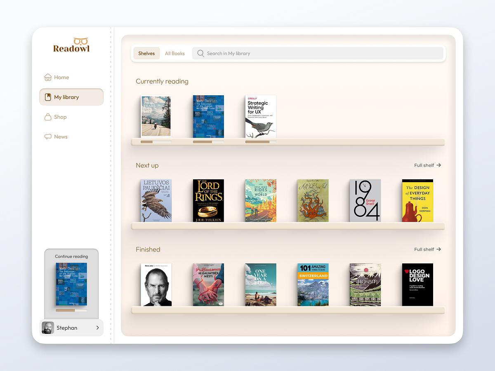Select the Shelves tab

[146, 53]
